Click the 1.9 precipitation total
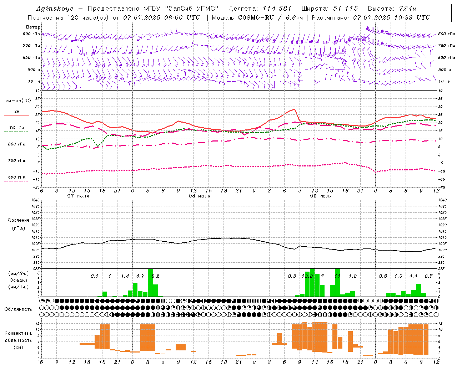Viewport: 457px width, 365px height. (398, 276)
